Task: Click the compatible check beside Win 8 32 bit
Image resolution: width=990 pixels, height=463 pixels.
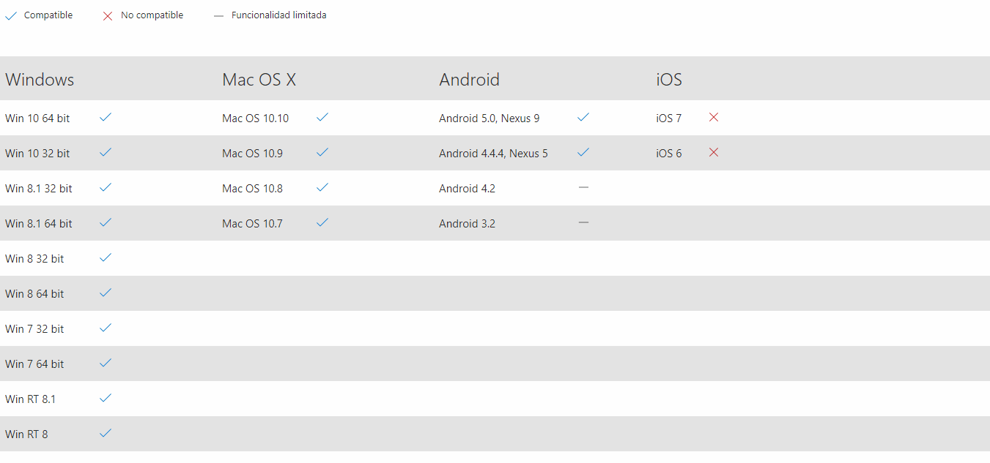Action: [x=106, y=257]
